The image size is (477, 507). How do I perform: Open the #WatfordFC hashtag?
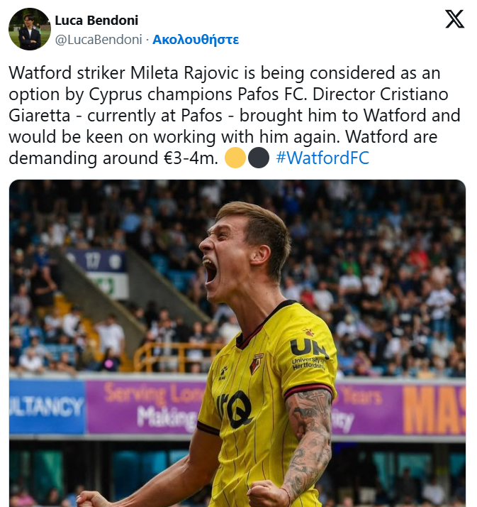322,158
